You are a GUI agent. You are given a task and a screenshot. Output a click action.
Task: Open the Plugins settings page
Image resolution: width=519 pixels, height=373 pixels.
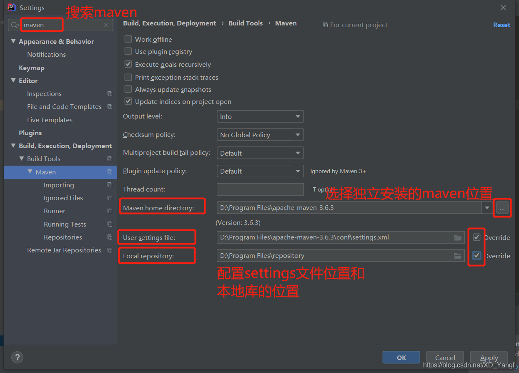(30, 133)
